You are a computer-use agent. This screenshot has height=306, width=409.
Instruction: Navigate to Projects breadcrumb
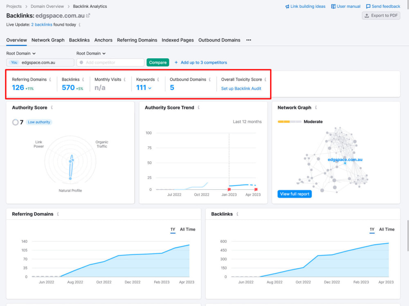coord(14,6)
